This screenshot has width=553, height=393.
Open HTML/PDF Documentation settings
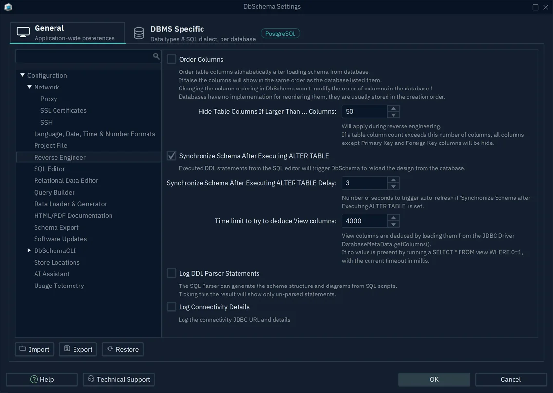pyautogui.click(x=73, y=215)
